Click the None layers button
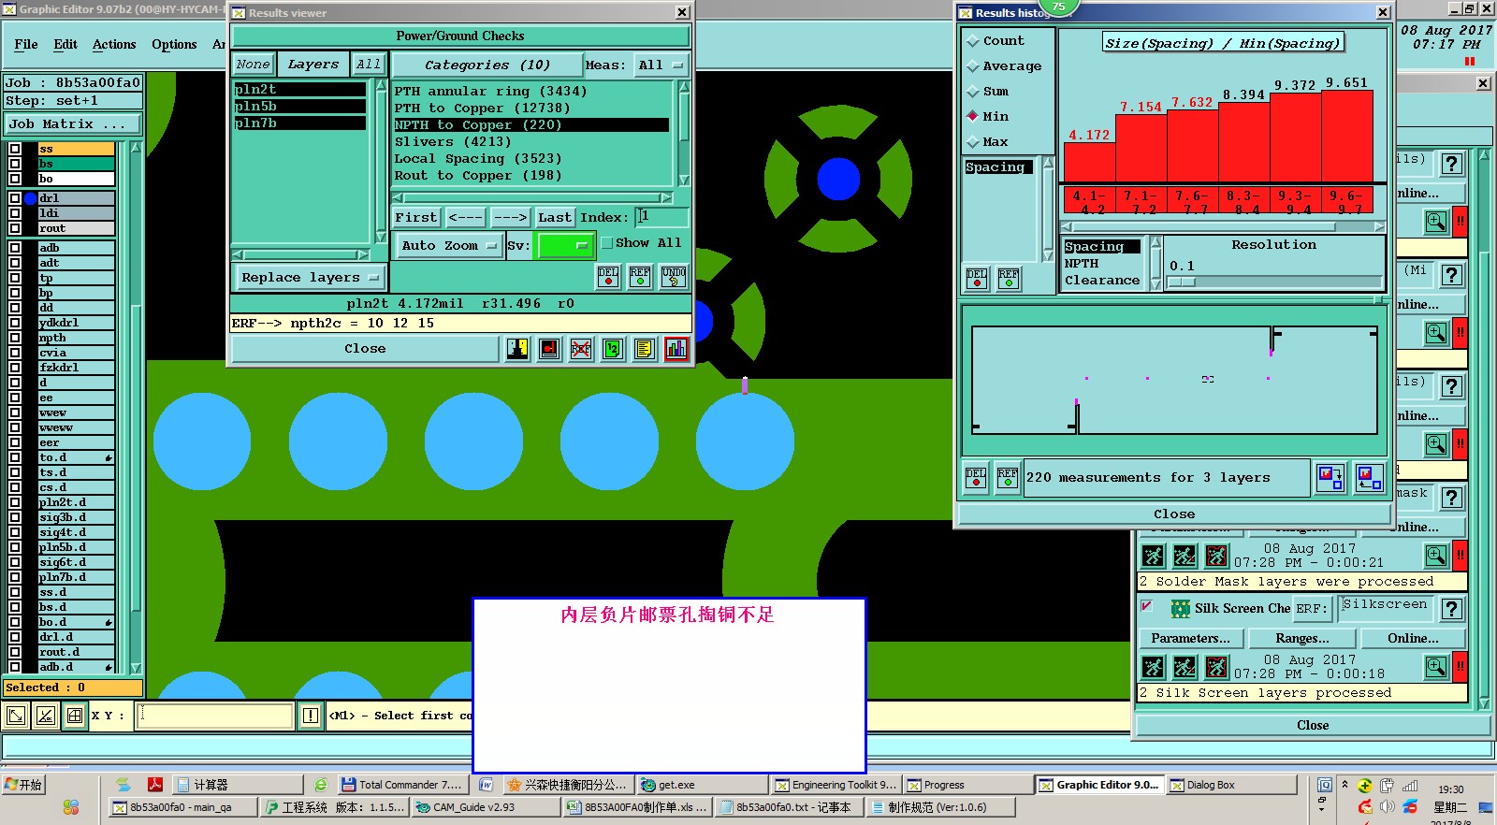 coord(253,65)
